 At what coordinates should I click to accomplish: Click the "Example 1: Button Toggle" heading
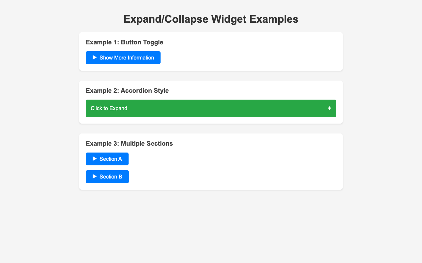(124, 42)
